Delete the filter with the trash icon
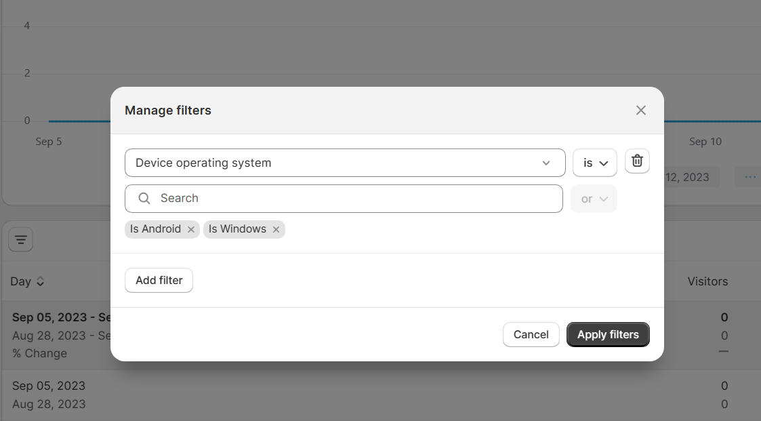 [x=637, y=161]
